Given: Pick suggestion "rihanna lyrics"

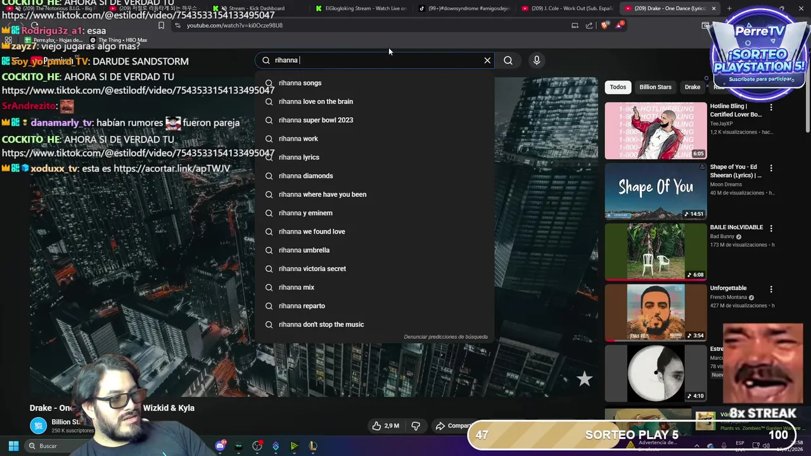Looking at the screenshot, I should coord(374,157).
